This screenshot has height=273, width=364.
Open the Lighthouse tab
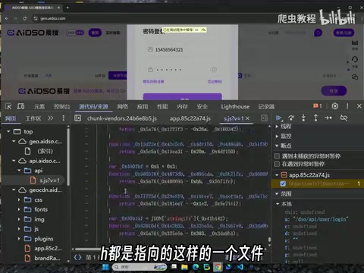pos(235,106)
